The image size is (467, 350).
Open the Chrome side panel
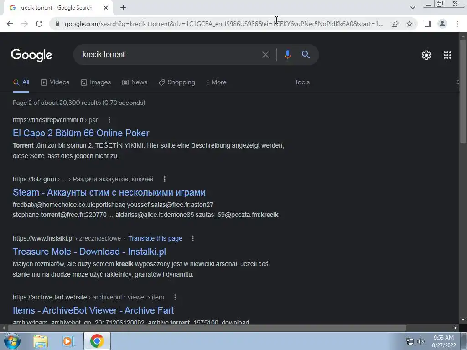pos(428,24)
